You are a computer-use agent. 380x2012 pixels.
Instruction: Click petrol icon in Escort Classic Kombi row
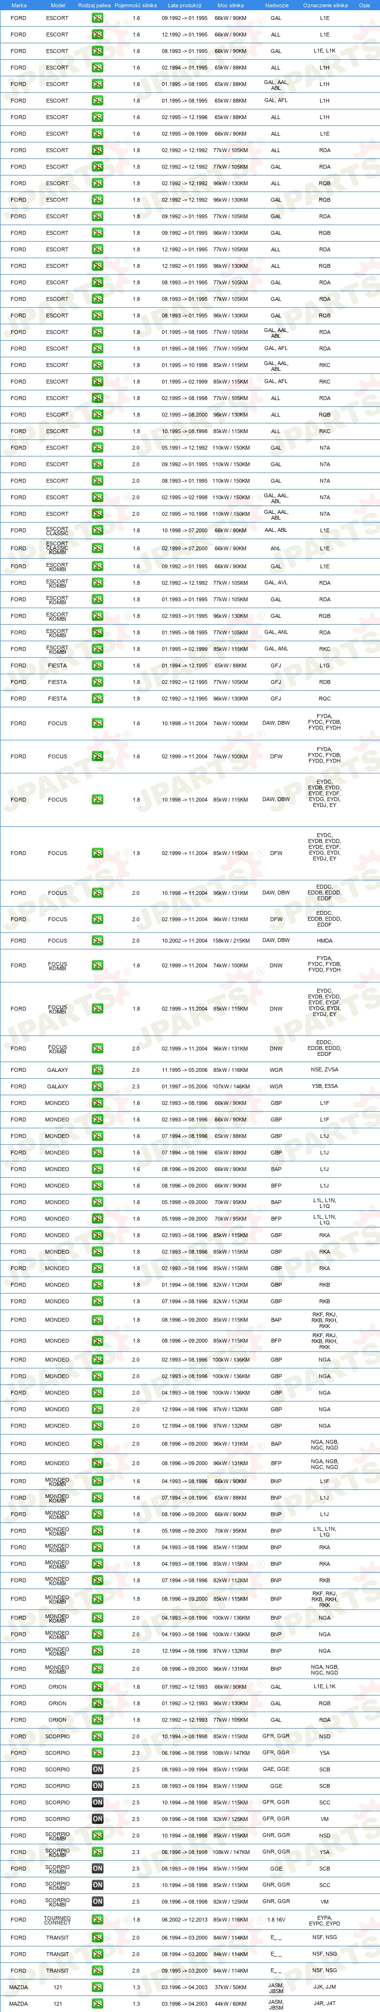coord(98,548)
